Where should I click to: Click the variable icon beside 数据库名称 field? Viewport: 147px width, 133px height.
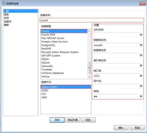pos(141,45)
